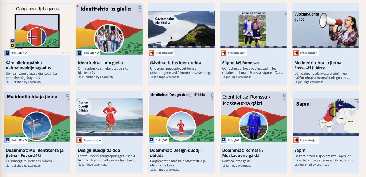This screenshot has width=366, height=177.
Task: Open Doaimmat: Design-duodji-dáidda title
Action: (176, 153)
